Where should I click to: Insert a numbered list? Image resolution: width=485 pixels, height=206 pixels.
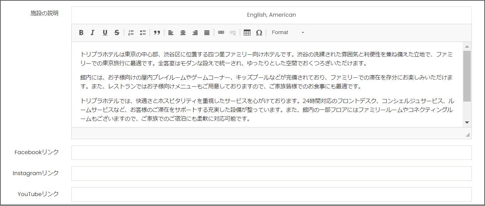131,33
